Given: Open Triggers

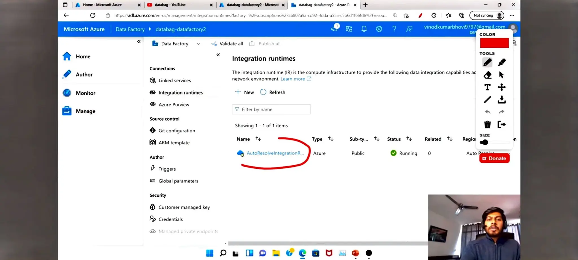Looking at the screenshot, I should click(163, 169).
